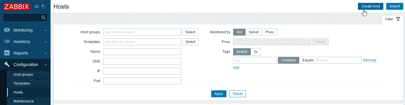Click the Port filter input
This screenshot has width=405, height=105.
coord(142,81)
